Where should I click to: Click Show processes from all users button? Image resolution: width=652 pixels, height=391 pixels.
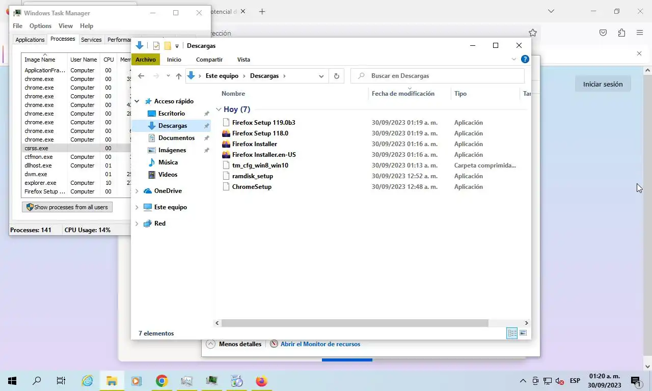click(67, 207)
